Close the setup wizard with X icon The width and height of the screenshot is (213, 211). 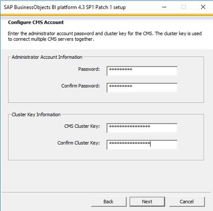click(x=203, y=7)
